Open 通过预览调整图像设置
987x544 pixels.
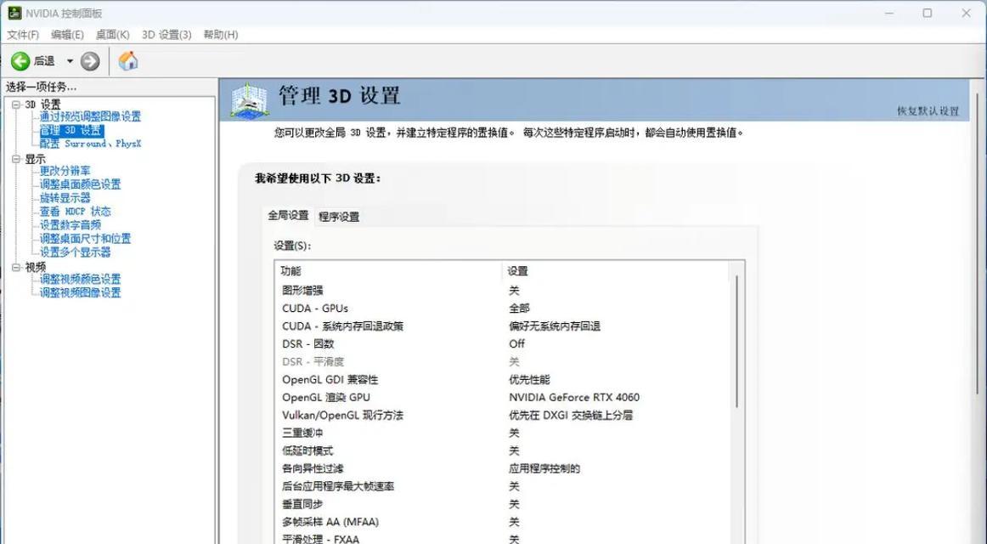tap(91, 116)
